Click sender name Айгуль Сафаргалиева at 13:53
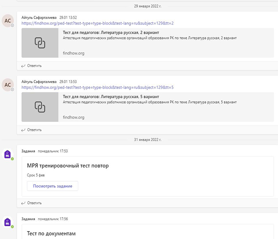 coord(39,81)
